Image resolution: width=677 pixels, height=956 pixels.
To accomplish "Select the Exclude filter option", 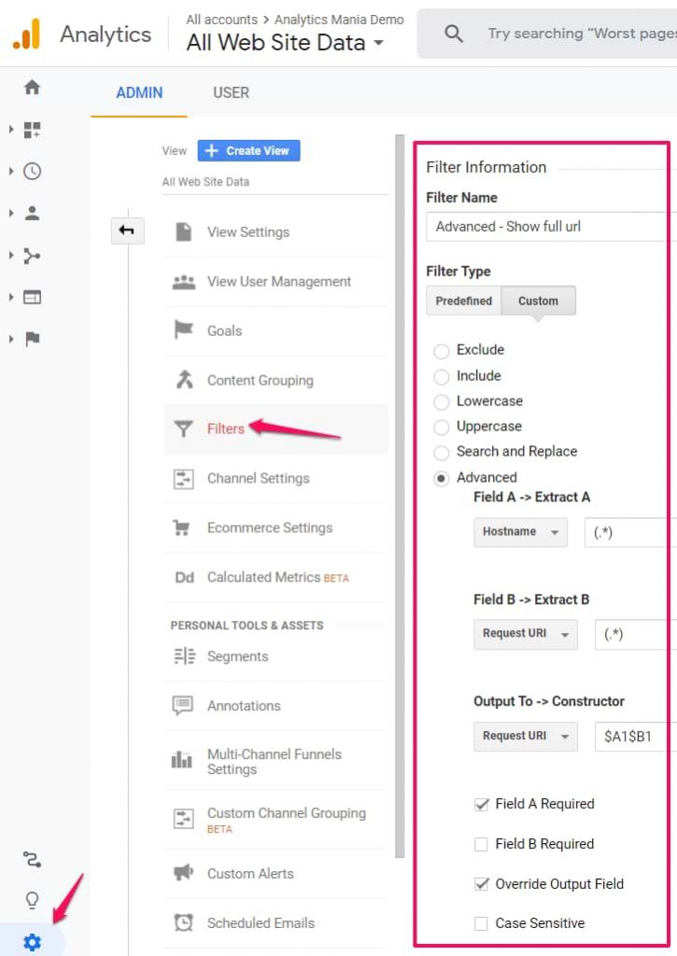I will coord(441,350).
